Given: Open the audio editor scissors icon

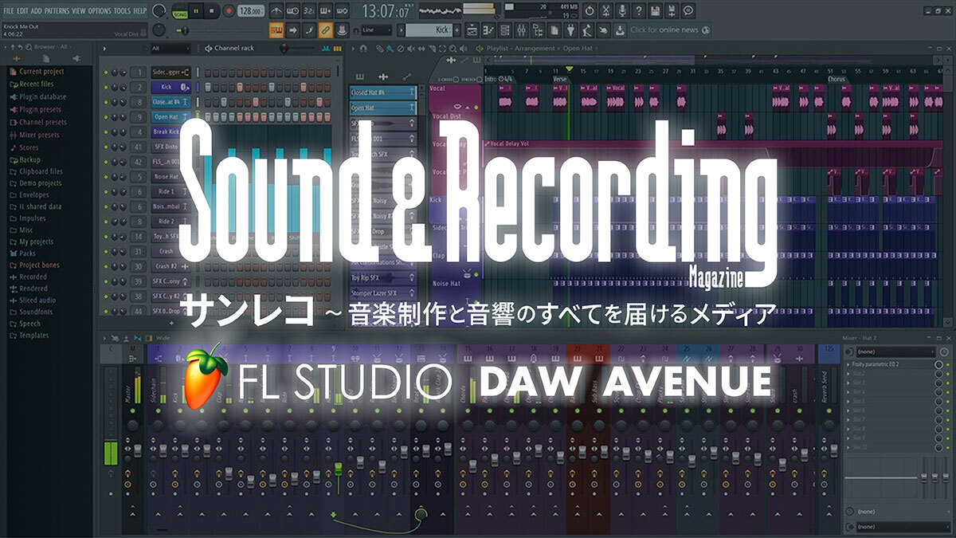Looking at the screenshot, I should tap(605, 11).
